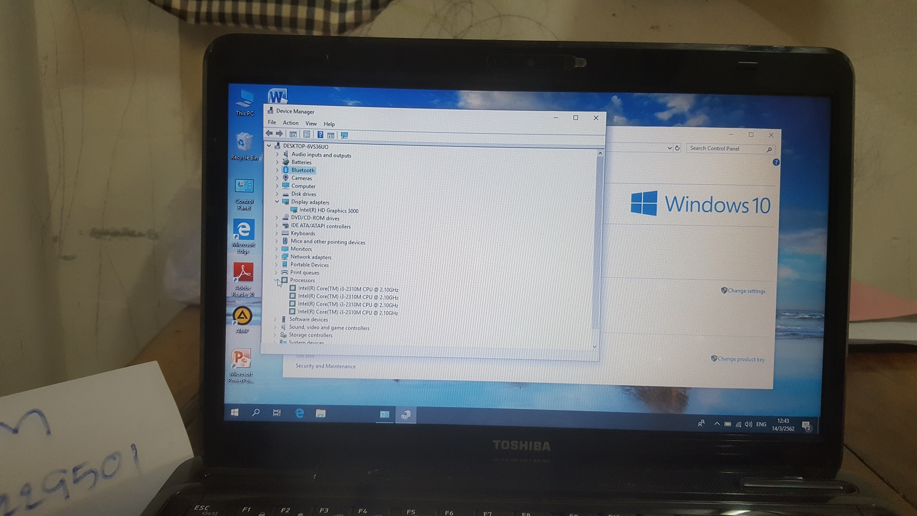This screenshot has width=917, height=516.
Task: Select the Monitors category row
Action: pyautogui.click(x=296, y=249)
